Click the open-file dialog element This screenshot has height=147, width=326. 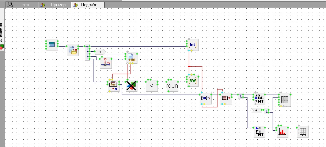click(73, 50)
